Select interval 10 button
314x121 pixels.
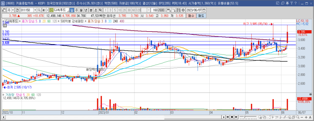[x=119, y=10]
